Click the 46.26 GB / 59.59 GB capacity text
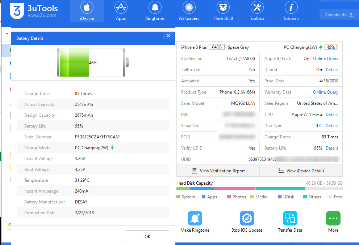 click(x=324, y=183)
